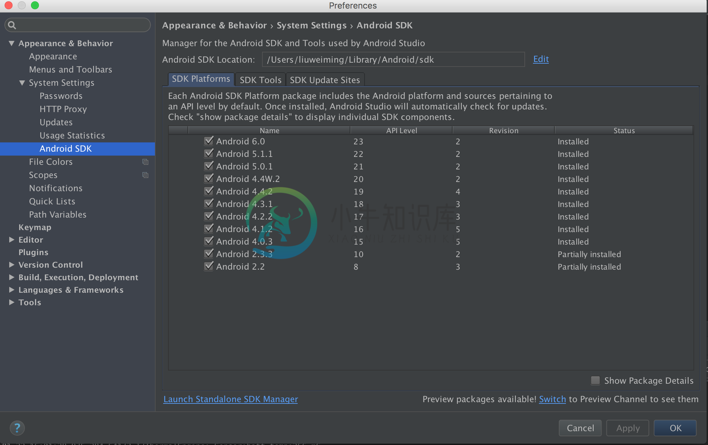The height and width of the screenshot is (445, 708).
Task: Click the project-level icon beside Scopes
Action: coord(145,175)
